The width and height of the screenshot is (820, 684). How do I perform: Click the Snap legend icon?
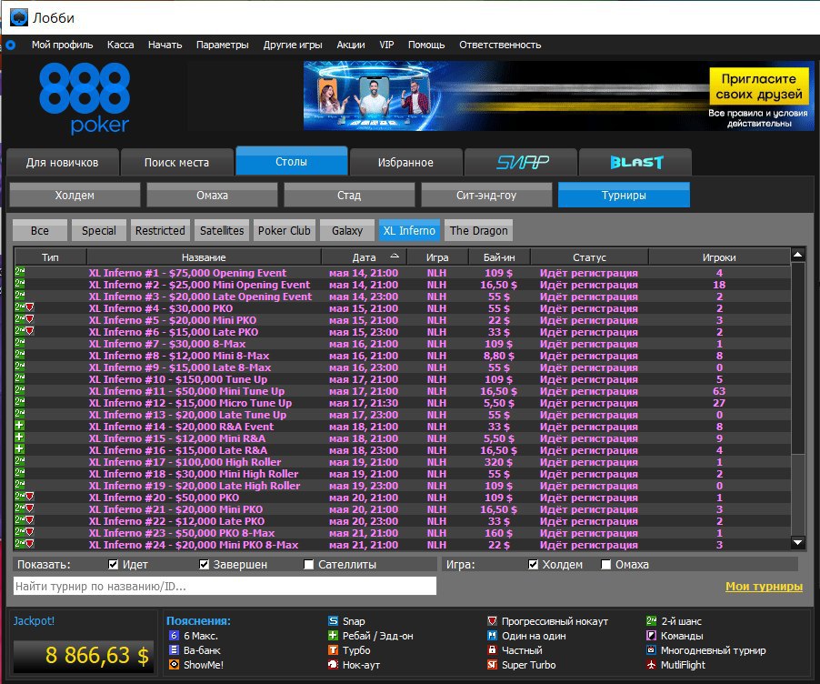(x=333, y=620)
